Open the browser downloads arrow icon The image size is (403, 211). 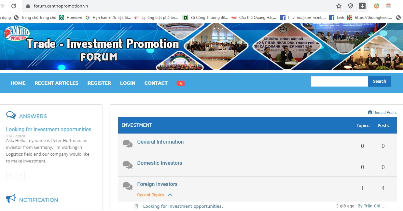[362, 6]
